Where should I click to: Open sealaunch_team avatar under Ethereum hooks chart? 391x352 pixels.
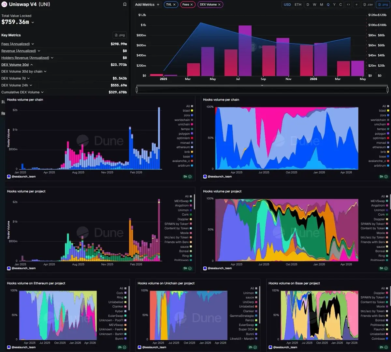pos(9,347)
